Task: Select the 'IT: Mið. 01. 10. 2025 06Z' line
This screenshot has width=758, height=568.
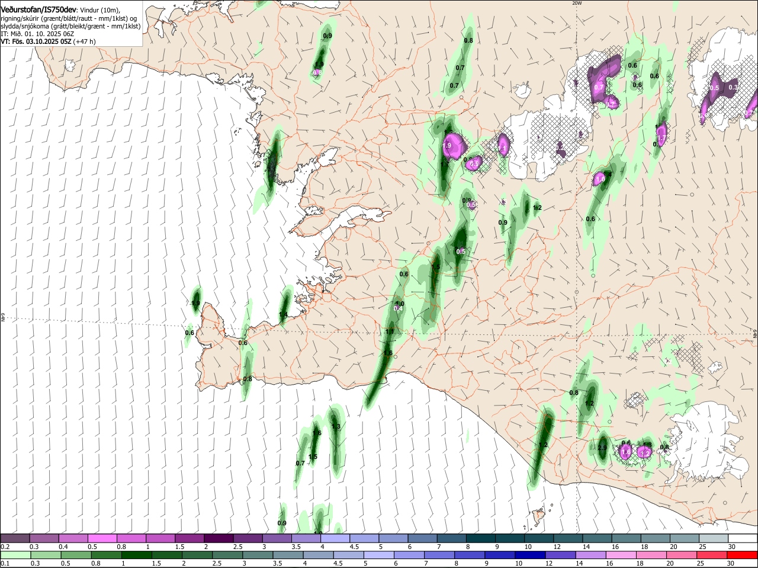Action: [x=37, y=34]
